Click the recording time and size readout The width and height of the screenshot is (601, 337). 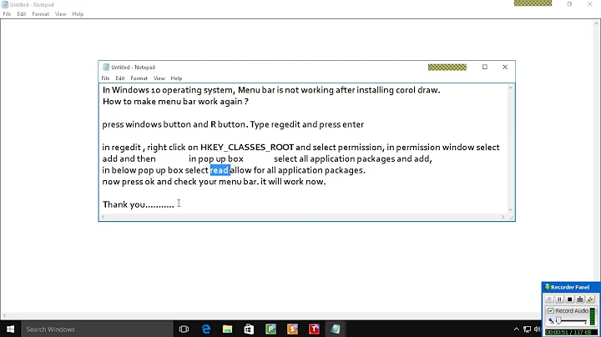[x=570, y=332]
